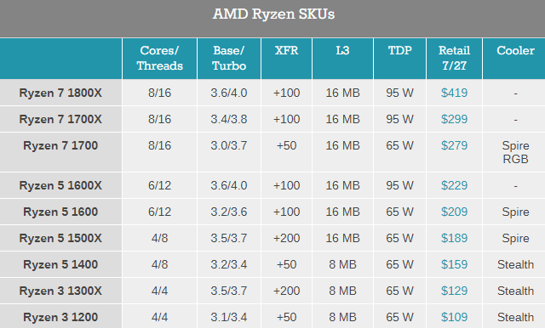
Task: Follow the $279 Ryzen 7 1700 price link
Action: tap(454, 145)
